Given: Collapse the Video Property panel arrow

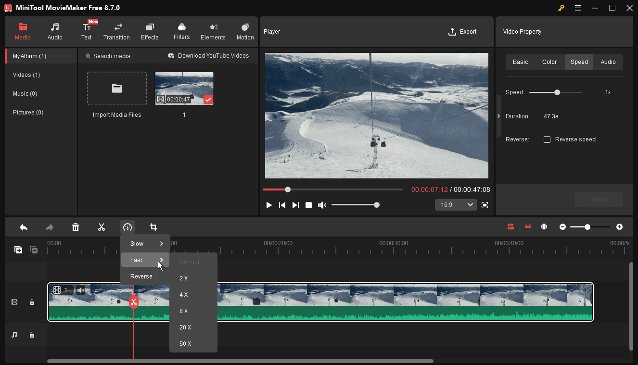Looking at the screenshot, I should click(x=498, y=116).
